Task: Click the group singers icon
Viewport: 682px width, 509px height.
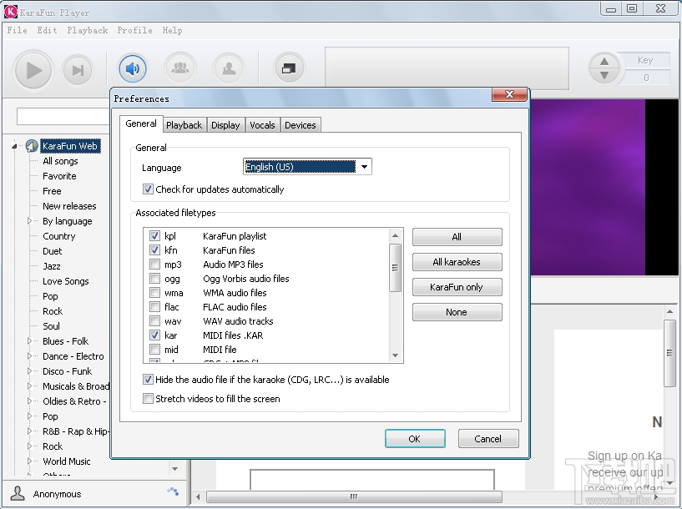Action: click(179, 68)
